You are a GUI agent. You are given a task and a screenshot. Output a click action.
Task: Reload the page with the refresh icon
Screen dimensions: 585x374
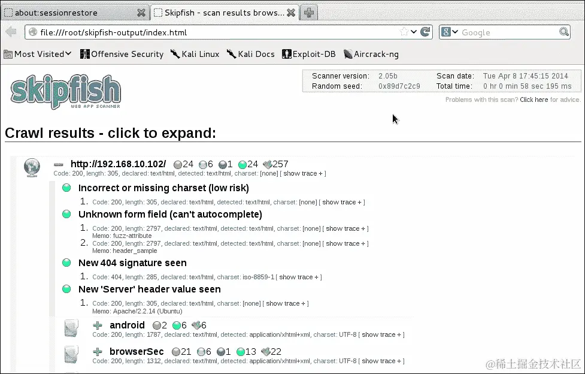pos(425,32)
